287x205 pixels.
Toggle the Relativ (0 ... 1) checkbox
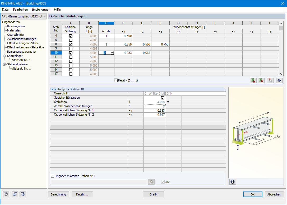pyautogui.click(x=116, y=80)
